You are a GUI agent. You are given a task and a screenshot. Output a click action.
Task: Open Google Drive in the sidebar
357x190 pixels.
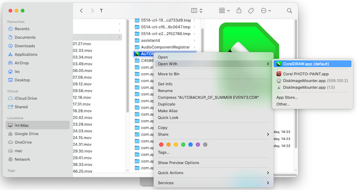pyautogui.click(x=26, y=133)
